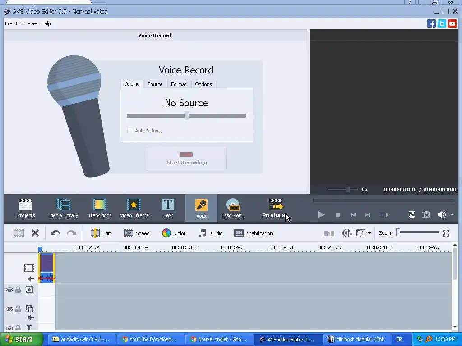This screenshot has height=346, width=462.
Task: Open the Stabilization tool
Action: [x=253, y=233]
